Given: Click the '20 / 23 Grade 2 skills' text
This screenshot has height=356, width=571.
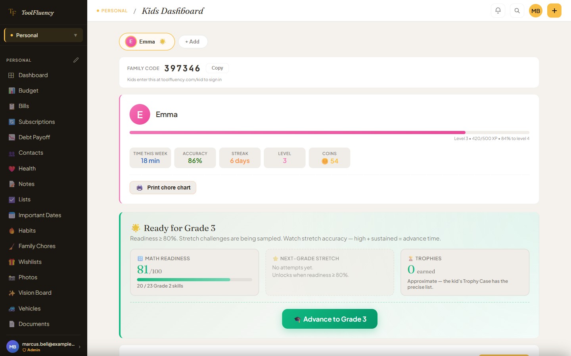Looking at the screenshot, I should point(160,286).
